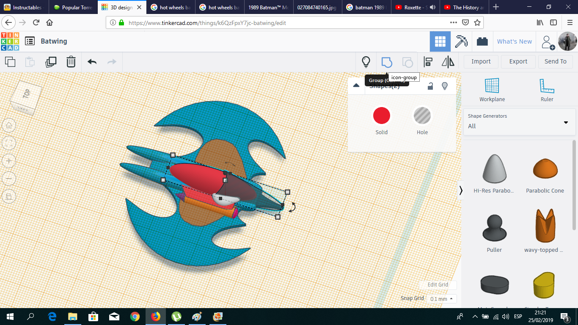
Task: Select the Workplane tool
Action: 492,90
